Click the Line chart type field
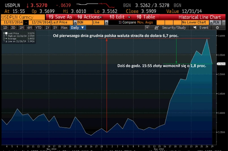228x151 pixels. point(99,22)
